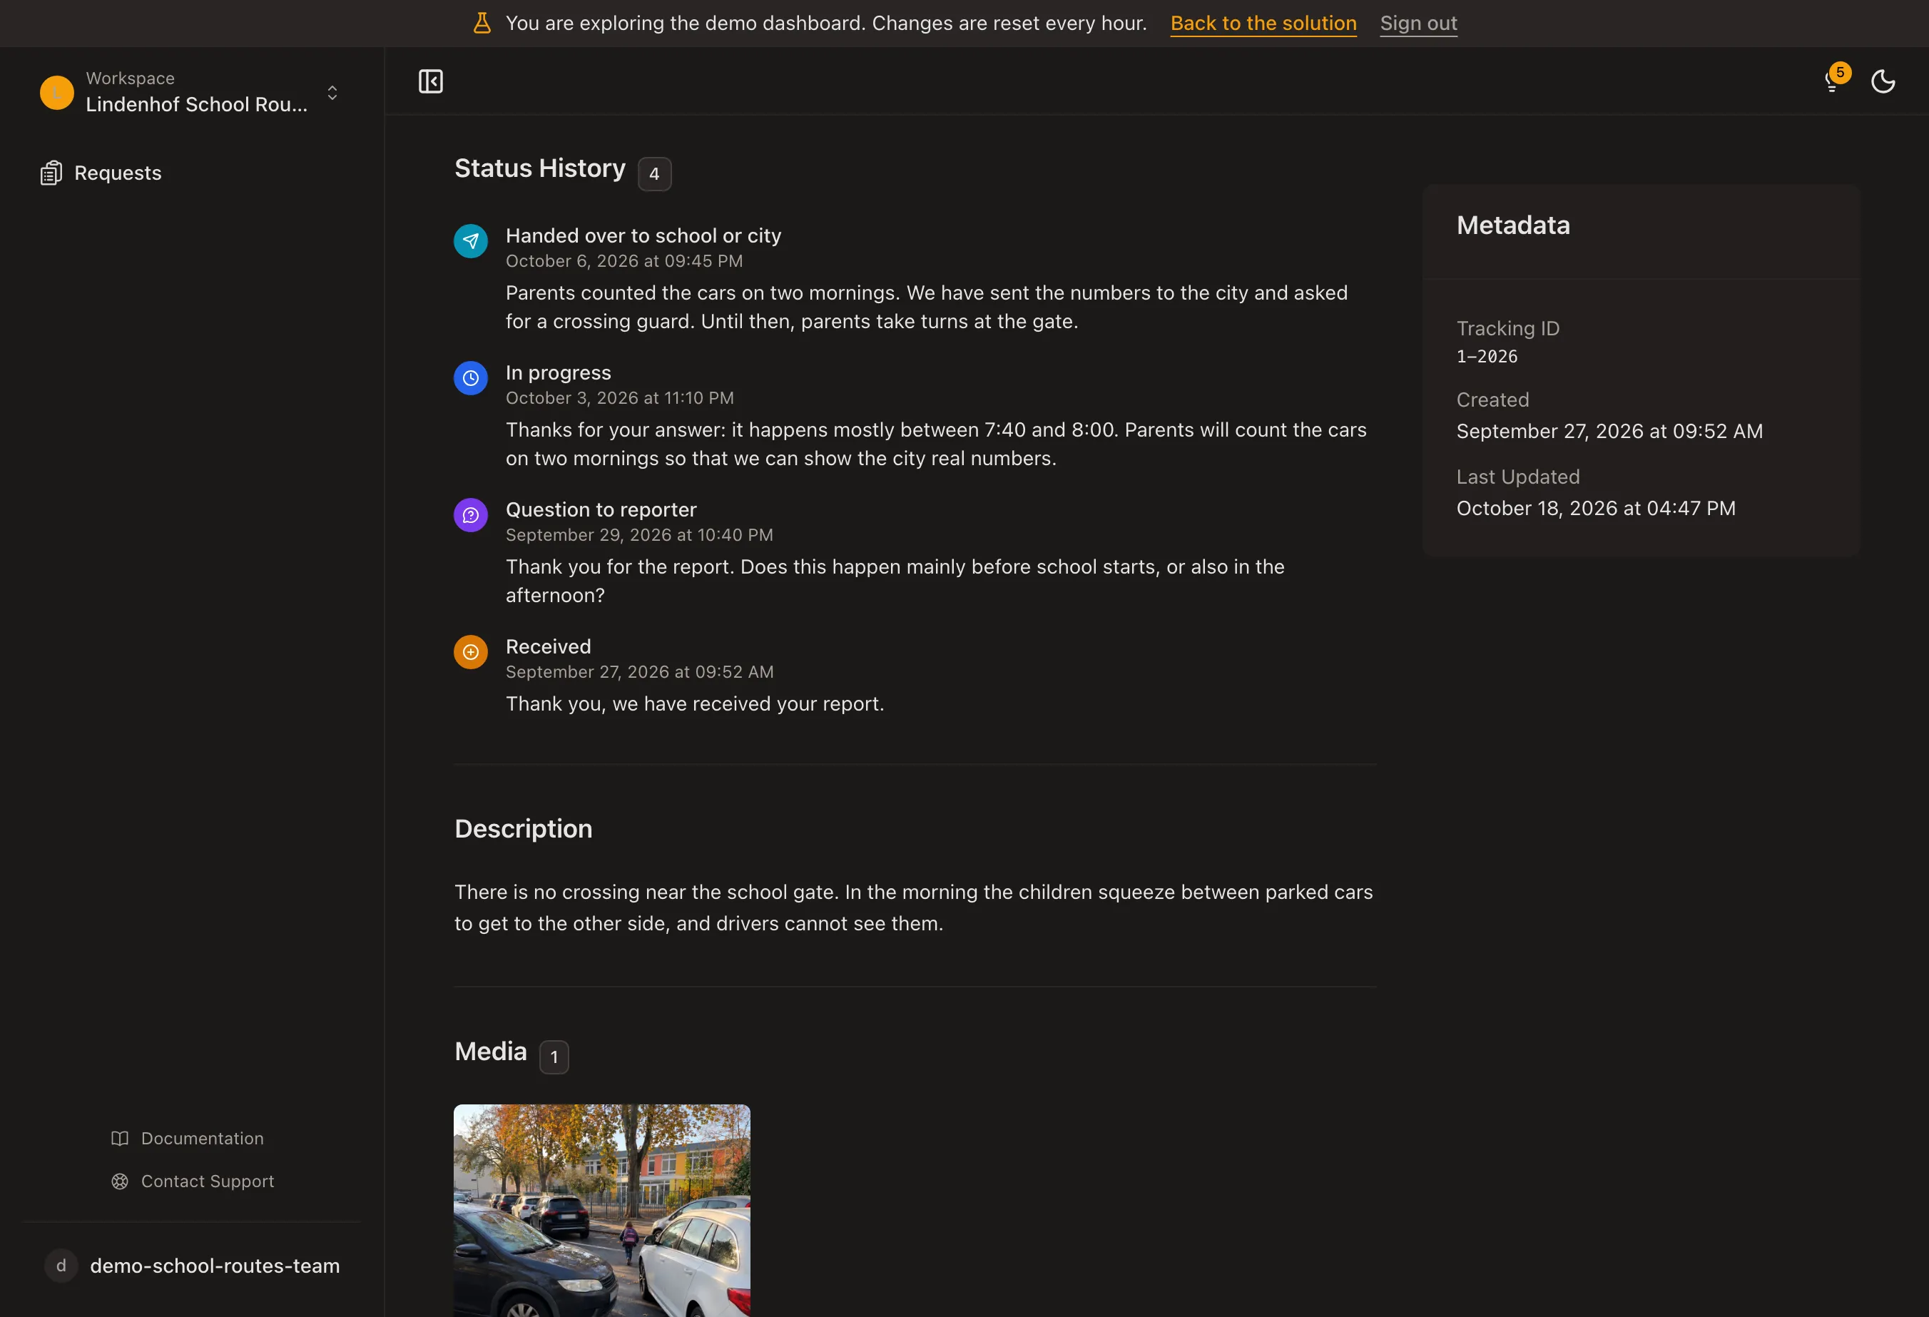Click the Metadata panel heading
Image resolution: width=1929 pixels, height=1317 pixels.
1513,225
